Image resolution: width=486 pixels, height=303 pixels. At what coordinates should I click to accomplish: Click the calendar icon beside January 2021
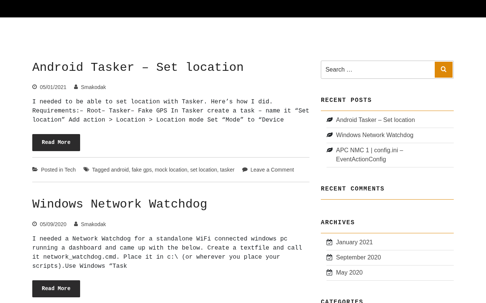click(330, 242)
